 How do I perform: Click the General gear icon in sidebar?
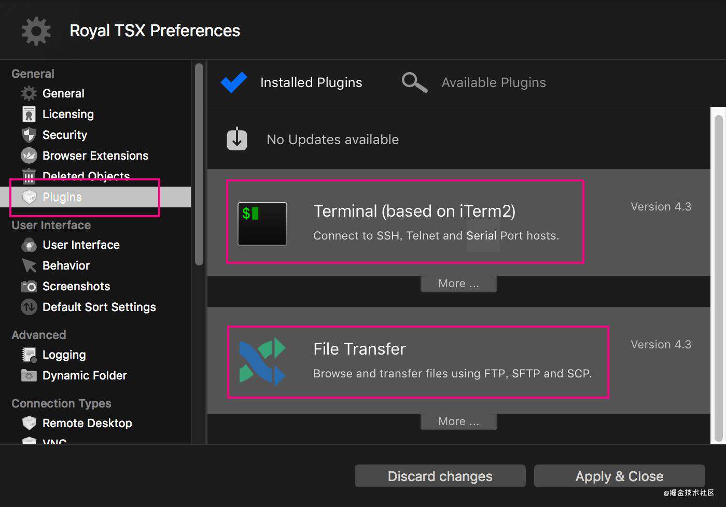point(29,93)
